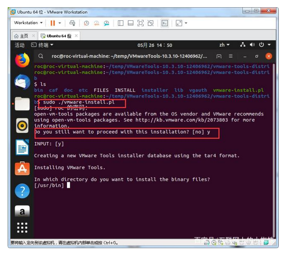Maximize the terminal window

click(x=257, y=56)
